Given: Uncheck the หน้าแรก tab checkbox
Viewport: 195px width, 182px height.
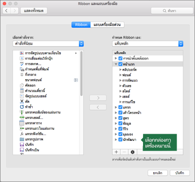Looking at the screenshot, I should click(121, 64).
